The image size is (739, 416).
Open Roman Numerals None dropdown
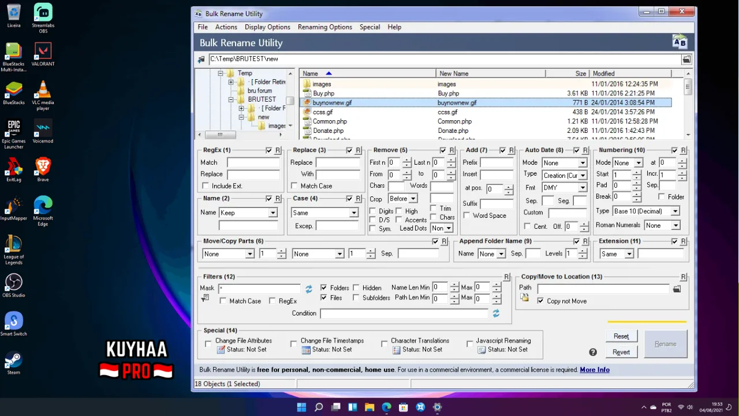click(662, 225)
